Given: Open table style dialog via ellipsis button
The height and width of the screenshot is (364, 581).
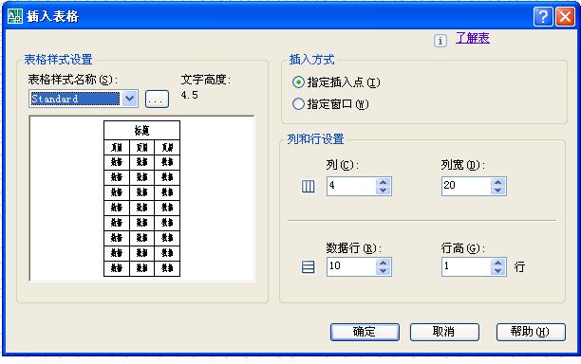Looking at the screenshot, I should pos(157,100).
